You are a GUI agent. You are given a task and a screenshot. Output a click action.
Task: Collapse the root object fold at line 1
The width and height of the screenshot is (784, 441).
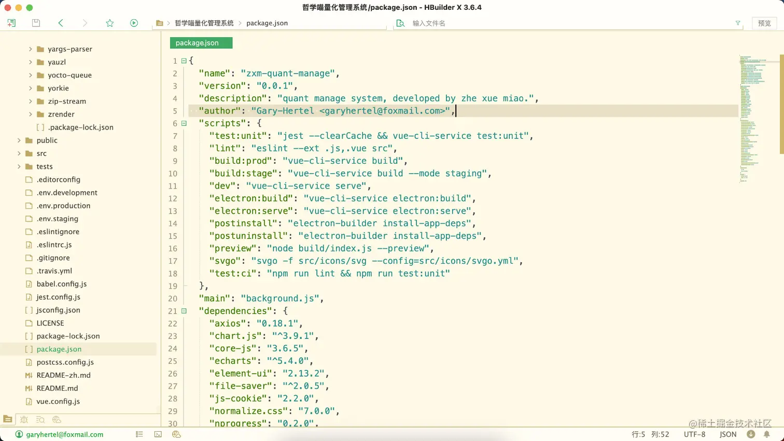click(184, 61)
